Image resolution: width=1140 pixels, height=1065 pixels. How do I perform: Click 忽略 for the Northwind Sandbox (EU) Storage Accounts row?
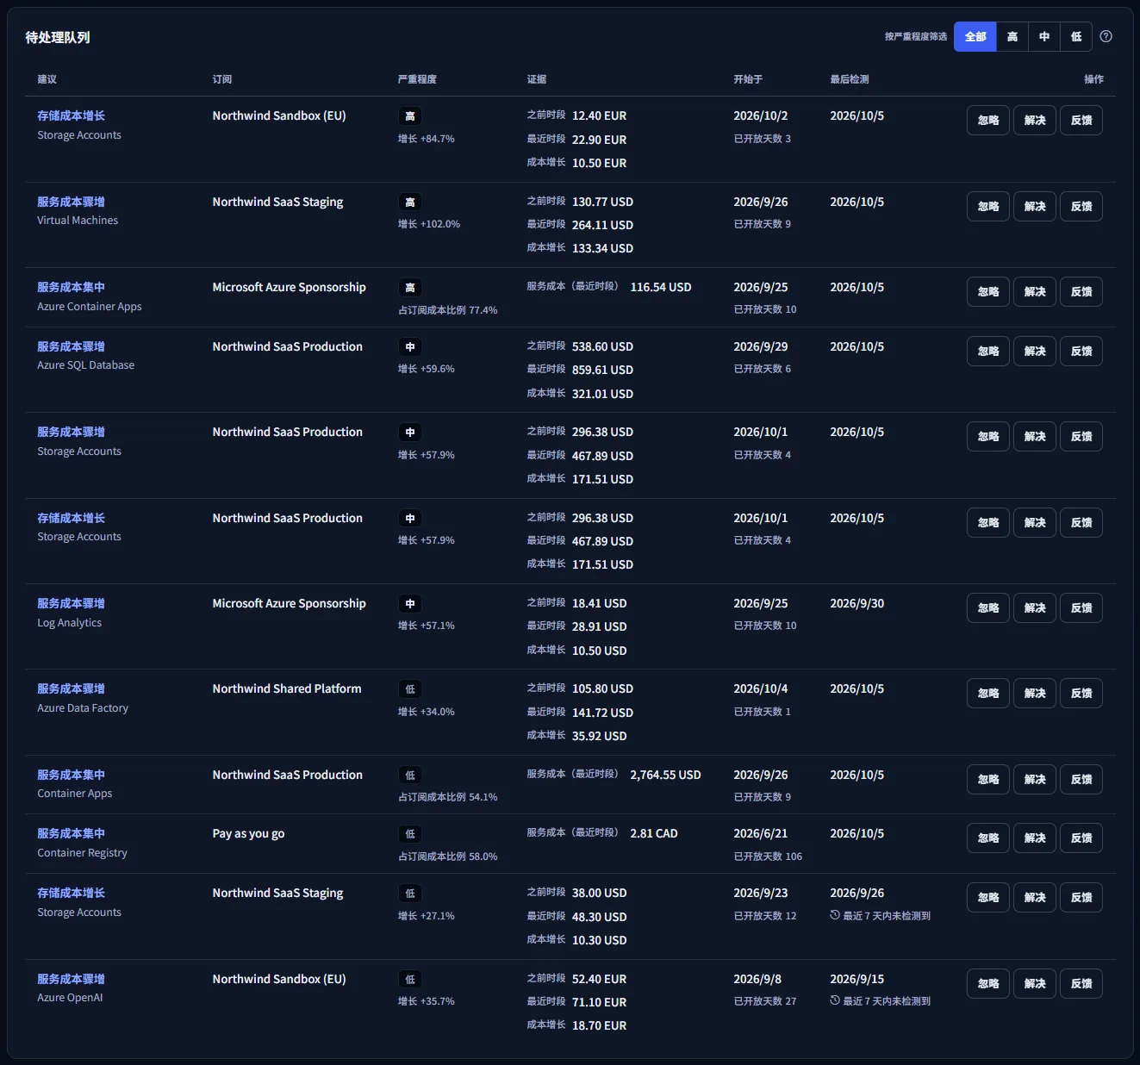[x=988, y=121]
